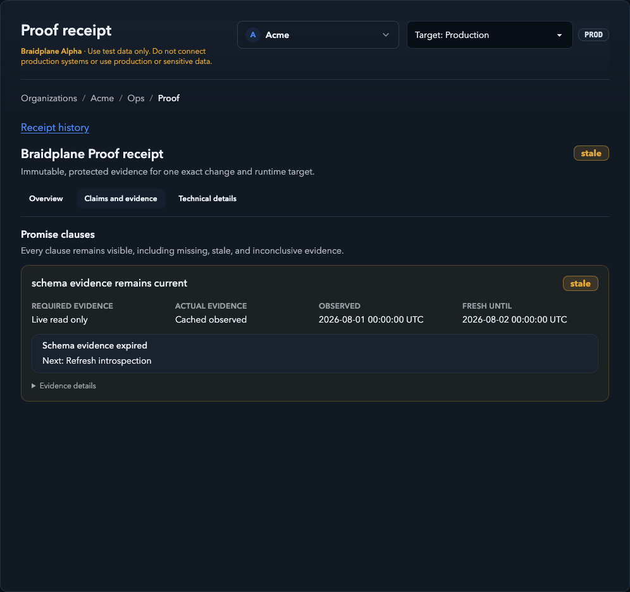Click the Proof receipt page title

66,30
